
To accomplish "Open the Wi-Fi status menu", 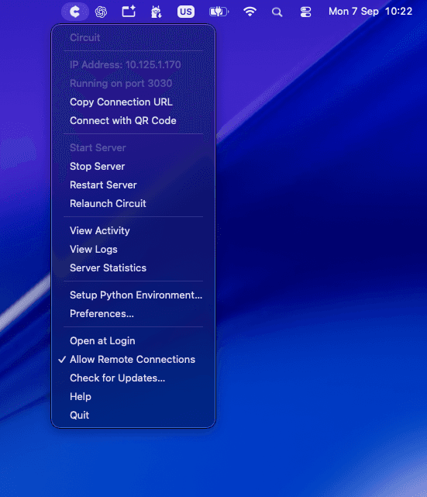I will [250, 12].
